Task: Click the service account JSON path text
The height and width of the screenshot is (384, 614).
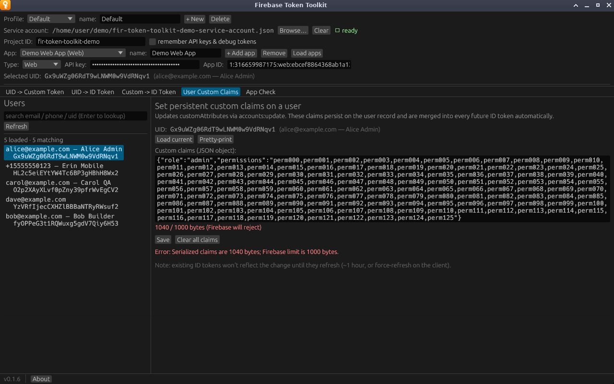Action: point(163,30)
